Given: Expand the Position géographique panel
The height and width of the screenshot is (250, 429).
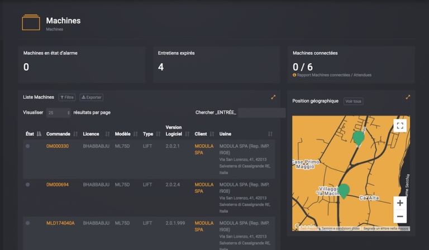Looking at the screenshot, I should [408, 97].
